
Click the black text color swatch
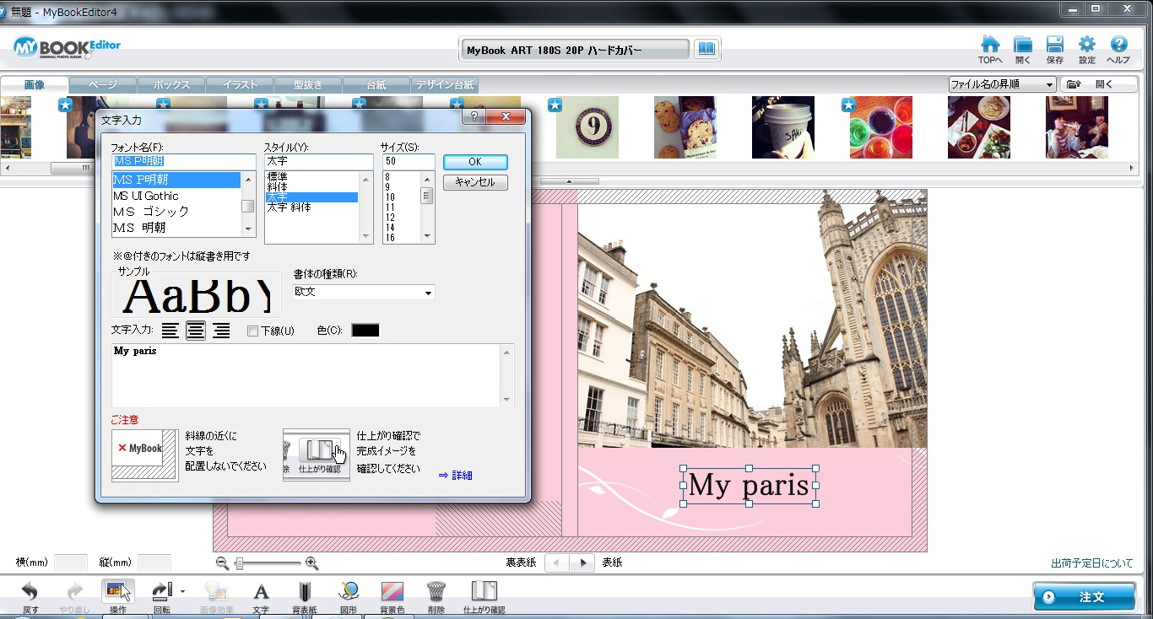point(365,331)
